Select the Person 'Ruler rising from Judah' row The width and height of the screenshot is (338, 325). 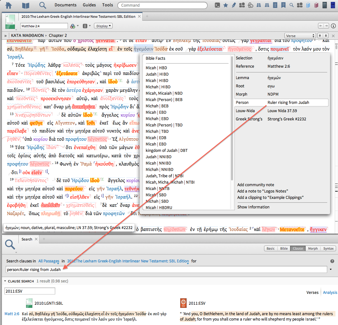coord(281,103)
